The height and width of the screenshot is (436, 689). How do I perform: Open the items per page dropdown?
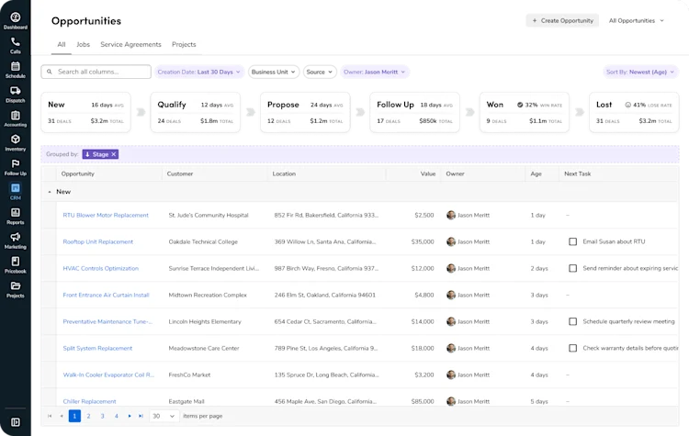pyautogui.click(x=164, y=416)
